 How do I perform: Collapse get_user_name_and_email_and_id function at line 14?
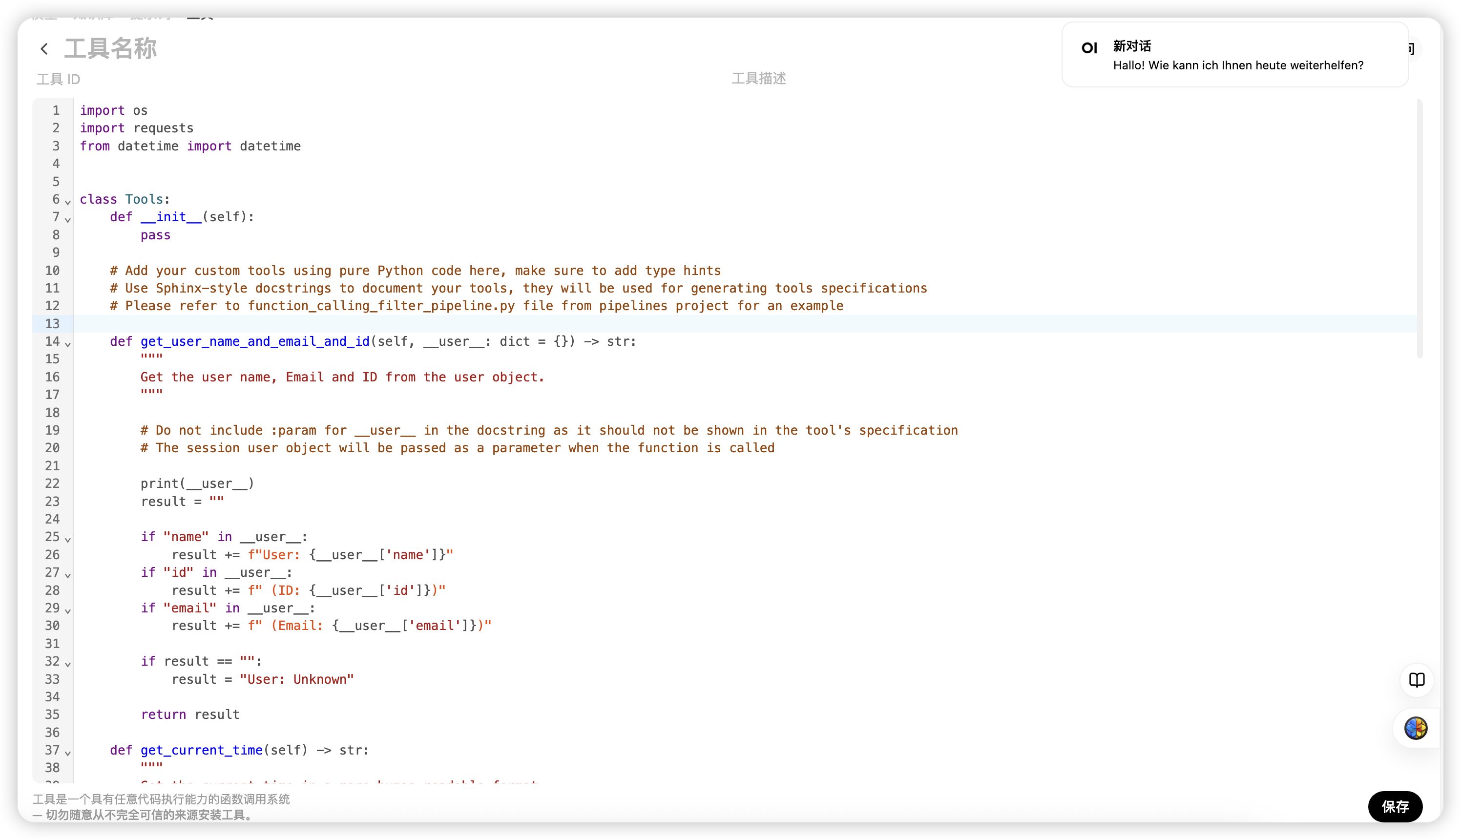pyautogui.click(x=67, y=344)
